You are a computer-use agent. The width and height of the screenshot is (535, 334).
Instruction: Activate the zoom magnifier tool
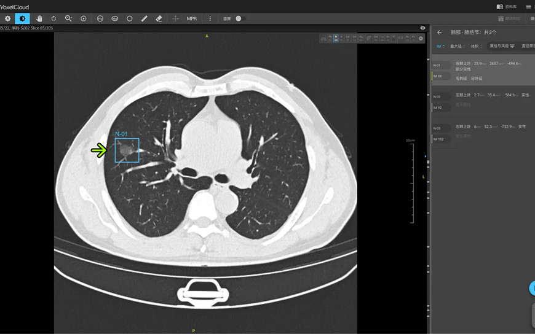click(x=69, y=18)
